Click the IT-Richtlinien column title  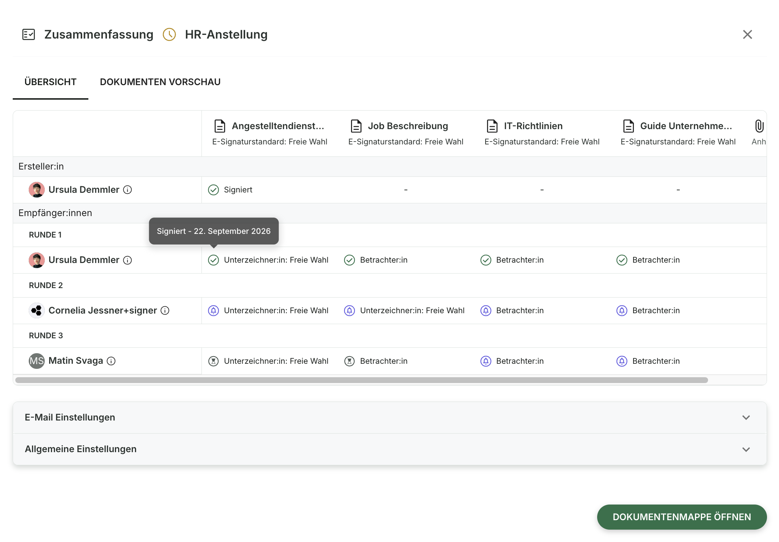tap(533, 126)
